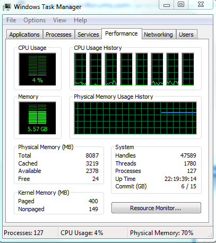Viewport: 216px width, 243px height.
Task: Open Resource Monitor
Action: 156,208
